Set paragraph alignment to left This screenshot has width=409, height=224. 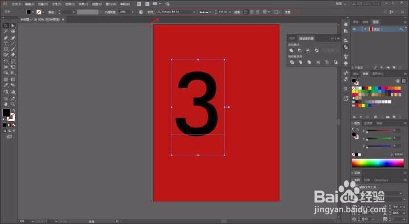tap(246, 12)
